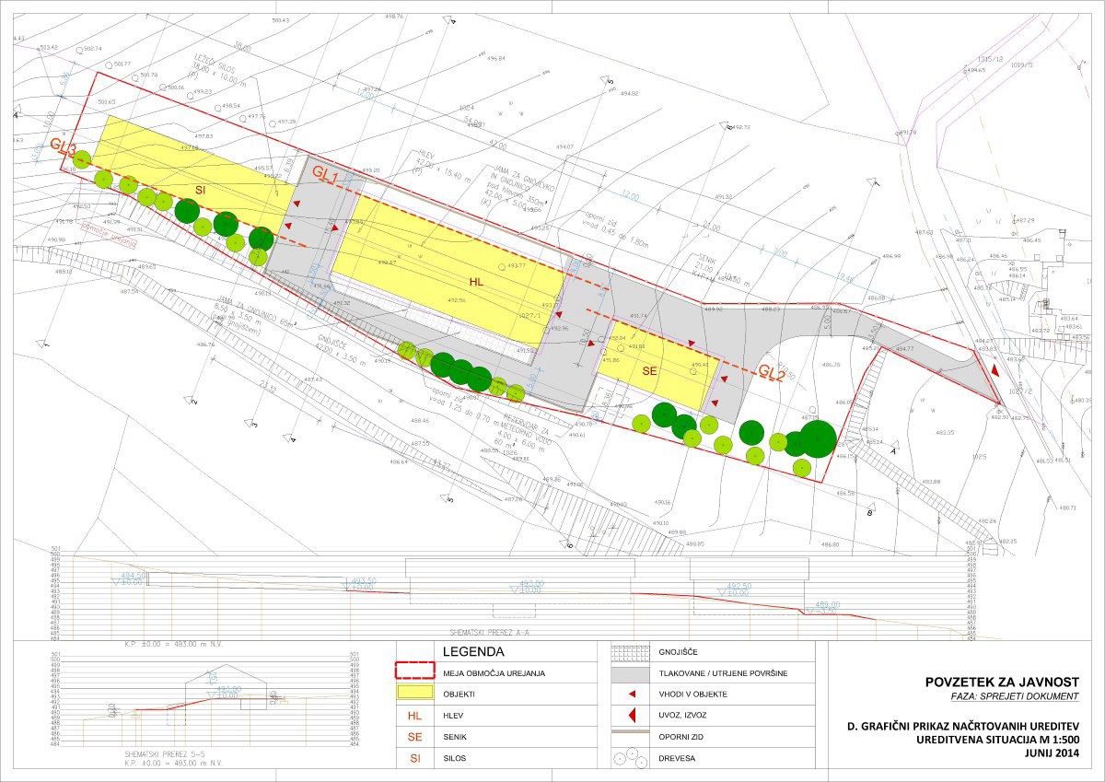Image resolution: width=1105 pixels, height=782 pixels.
Task: Click the VHODI V OBJEKTE label
Action: pos(695,694)
